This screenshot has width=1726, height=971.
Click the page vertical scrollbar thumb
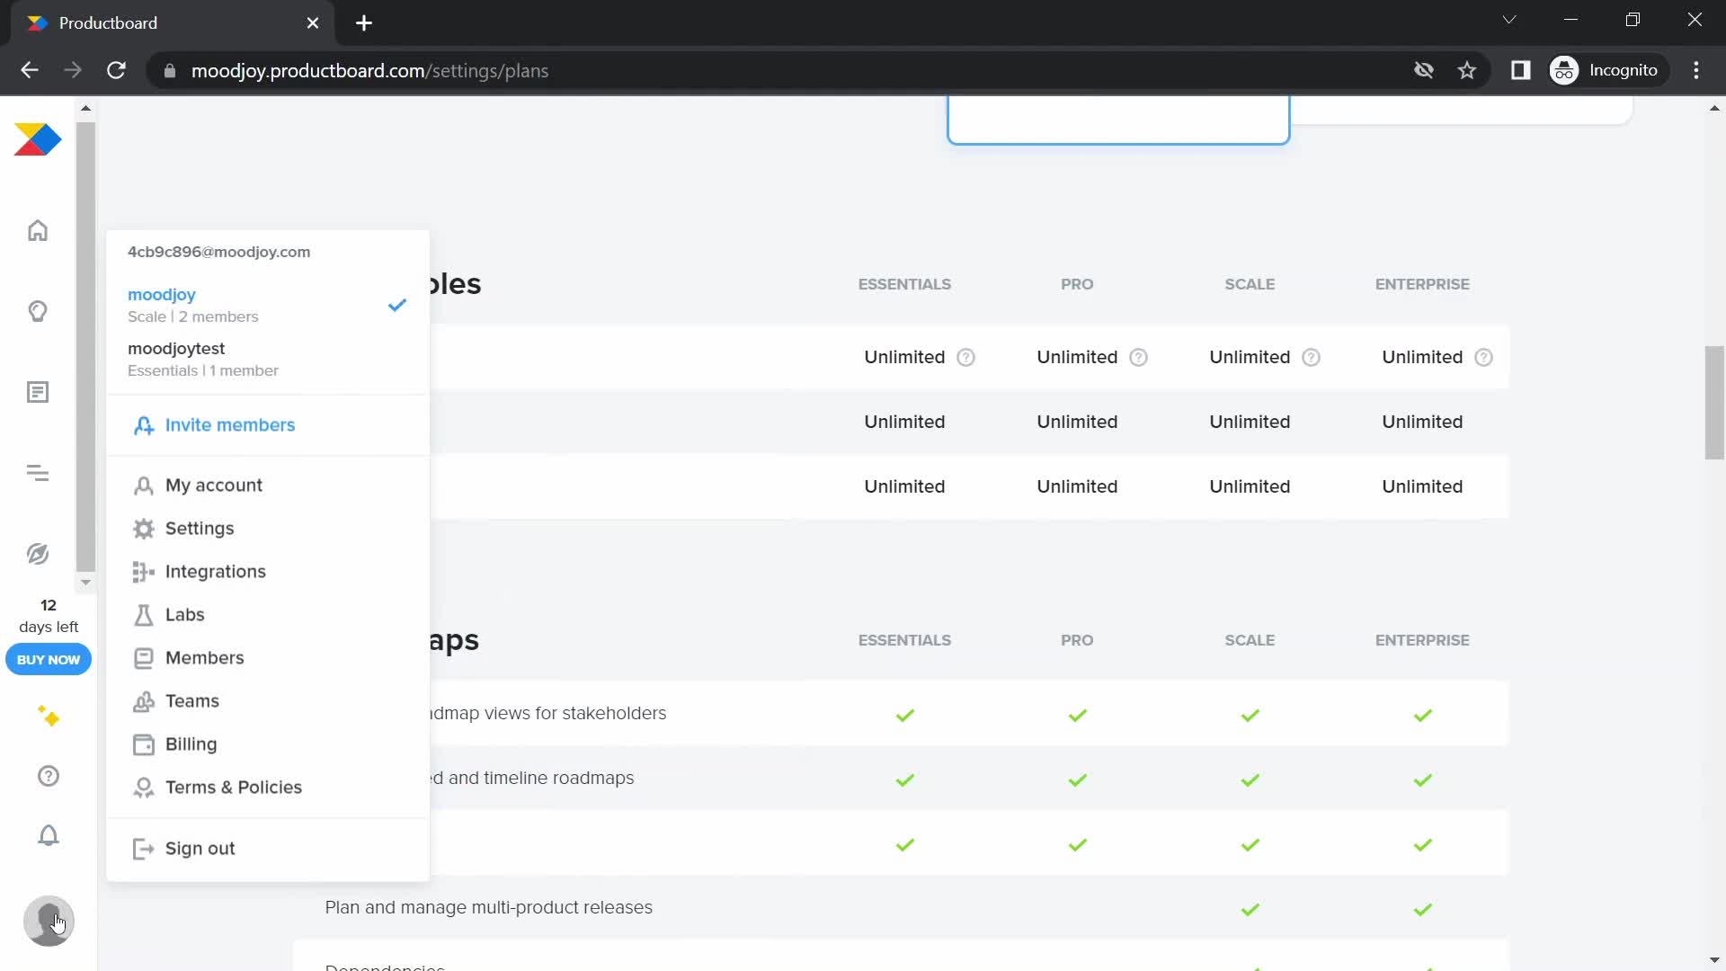(1714, 402)
